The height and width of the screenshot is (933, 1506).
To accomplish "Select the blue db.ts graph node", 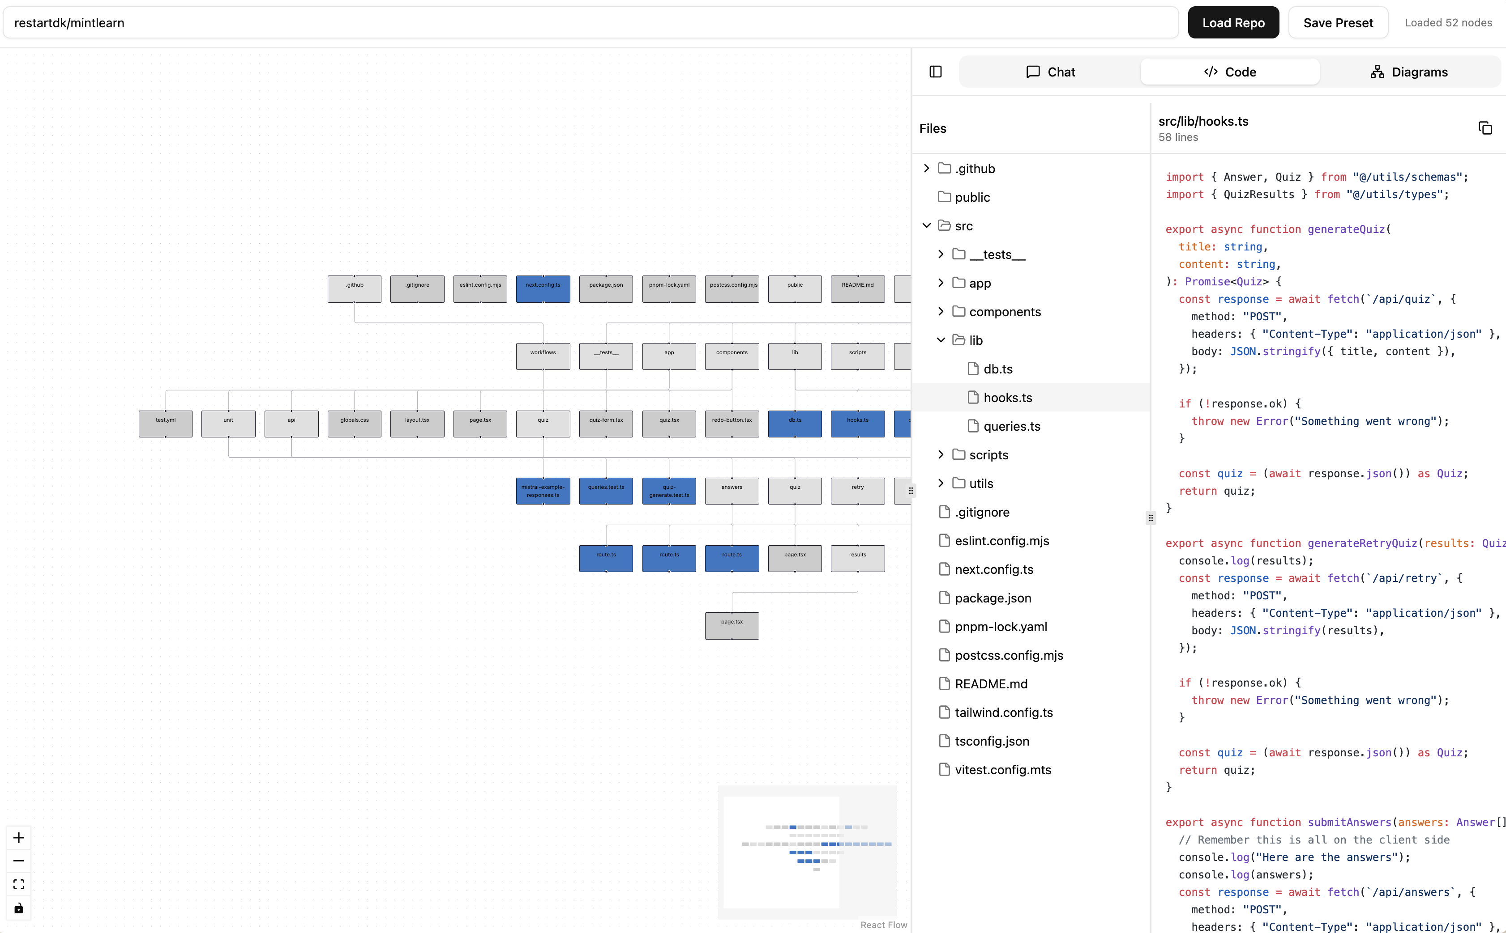I will (x=795, y=424).
